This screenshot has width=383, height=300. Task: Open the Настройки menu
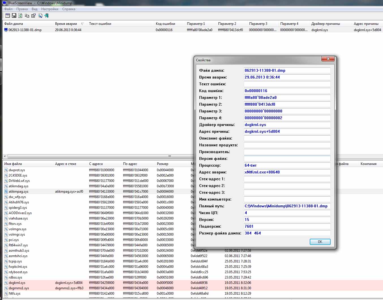(50, 9)
